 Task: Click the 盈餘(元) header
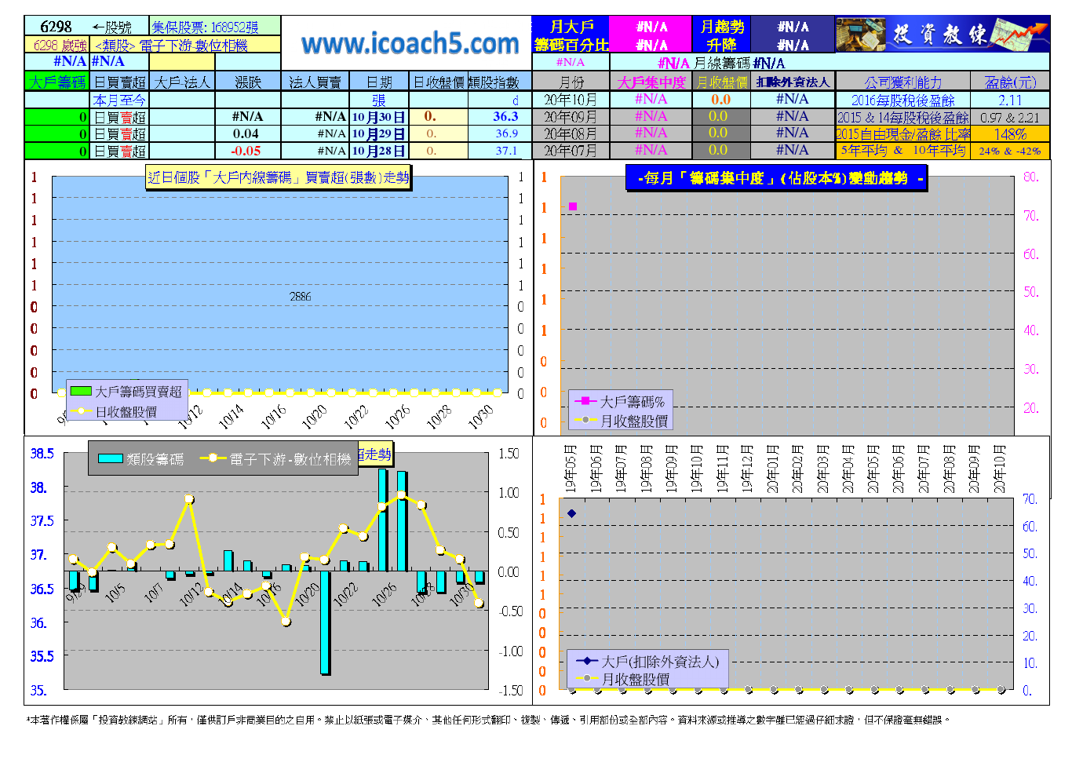pos(1010,82)
